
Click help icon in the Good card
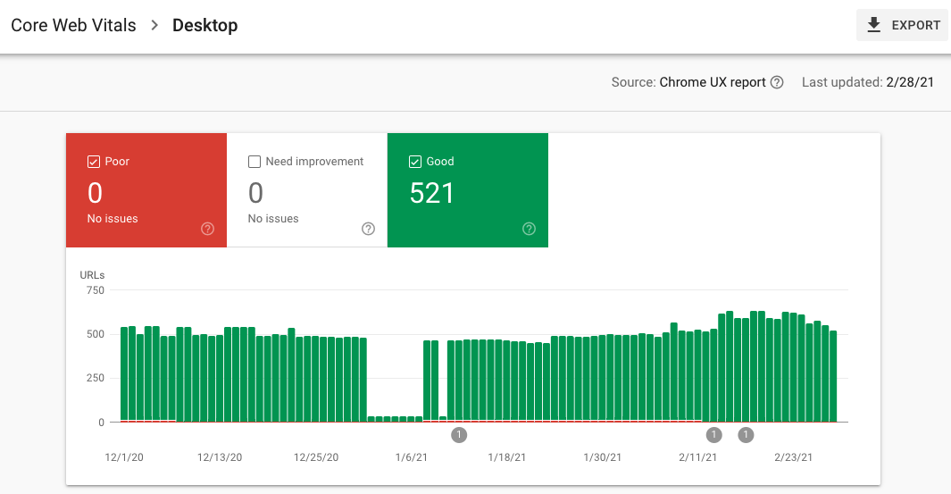529,229
